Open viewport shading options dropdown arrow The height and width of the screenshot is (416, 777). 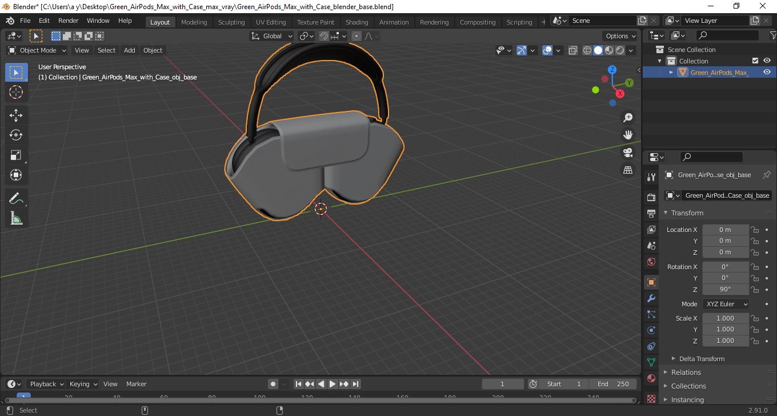pyautogui.click(x=631, y=50)
